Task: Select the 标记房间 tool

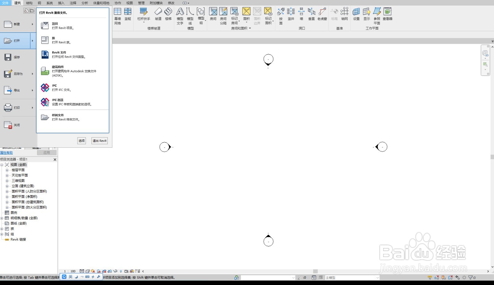Action: [x=235, y=16]
